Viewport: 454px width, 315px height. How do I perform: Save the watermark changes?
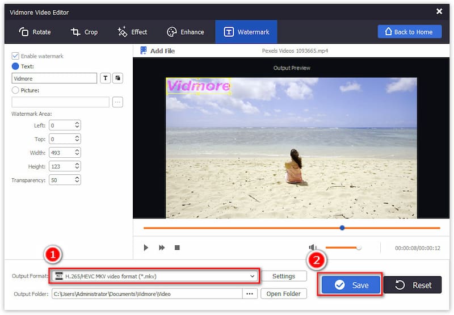pos(351,285)
